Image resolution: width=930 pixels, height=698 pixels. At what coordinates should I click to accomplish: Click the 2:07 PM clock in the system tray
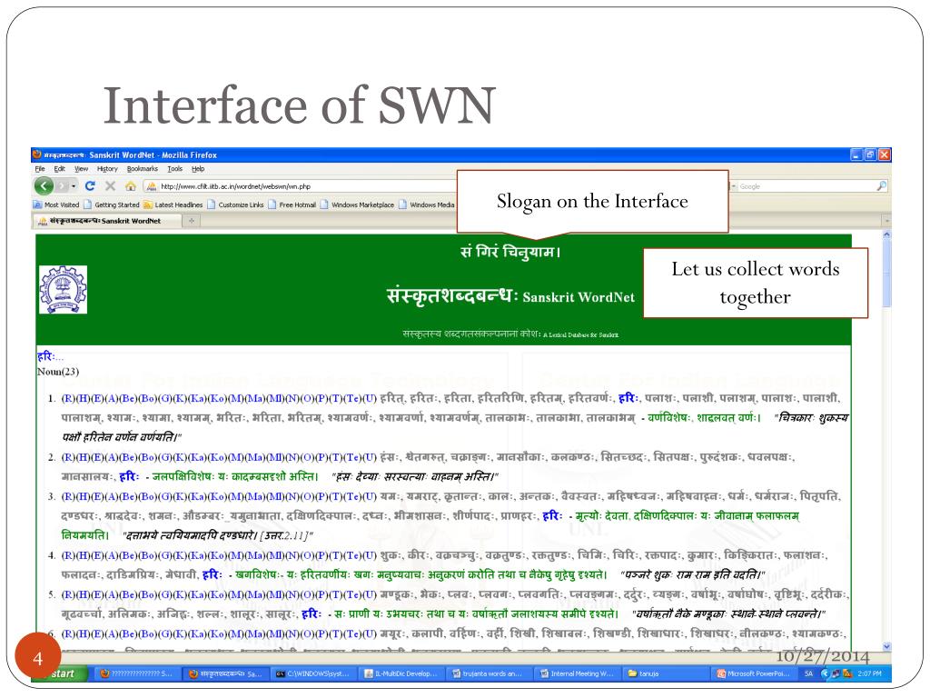click(x=869, y=673)
